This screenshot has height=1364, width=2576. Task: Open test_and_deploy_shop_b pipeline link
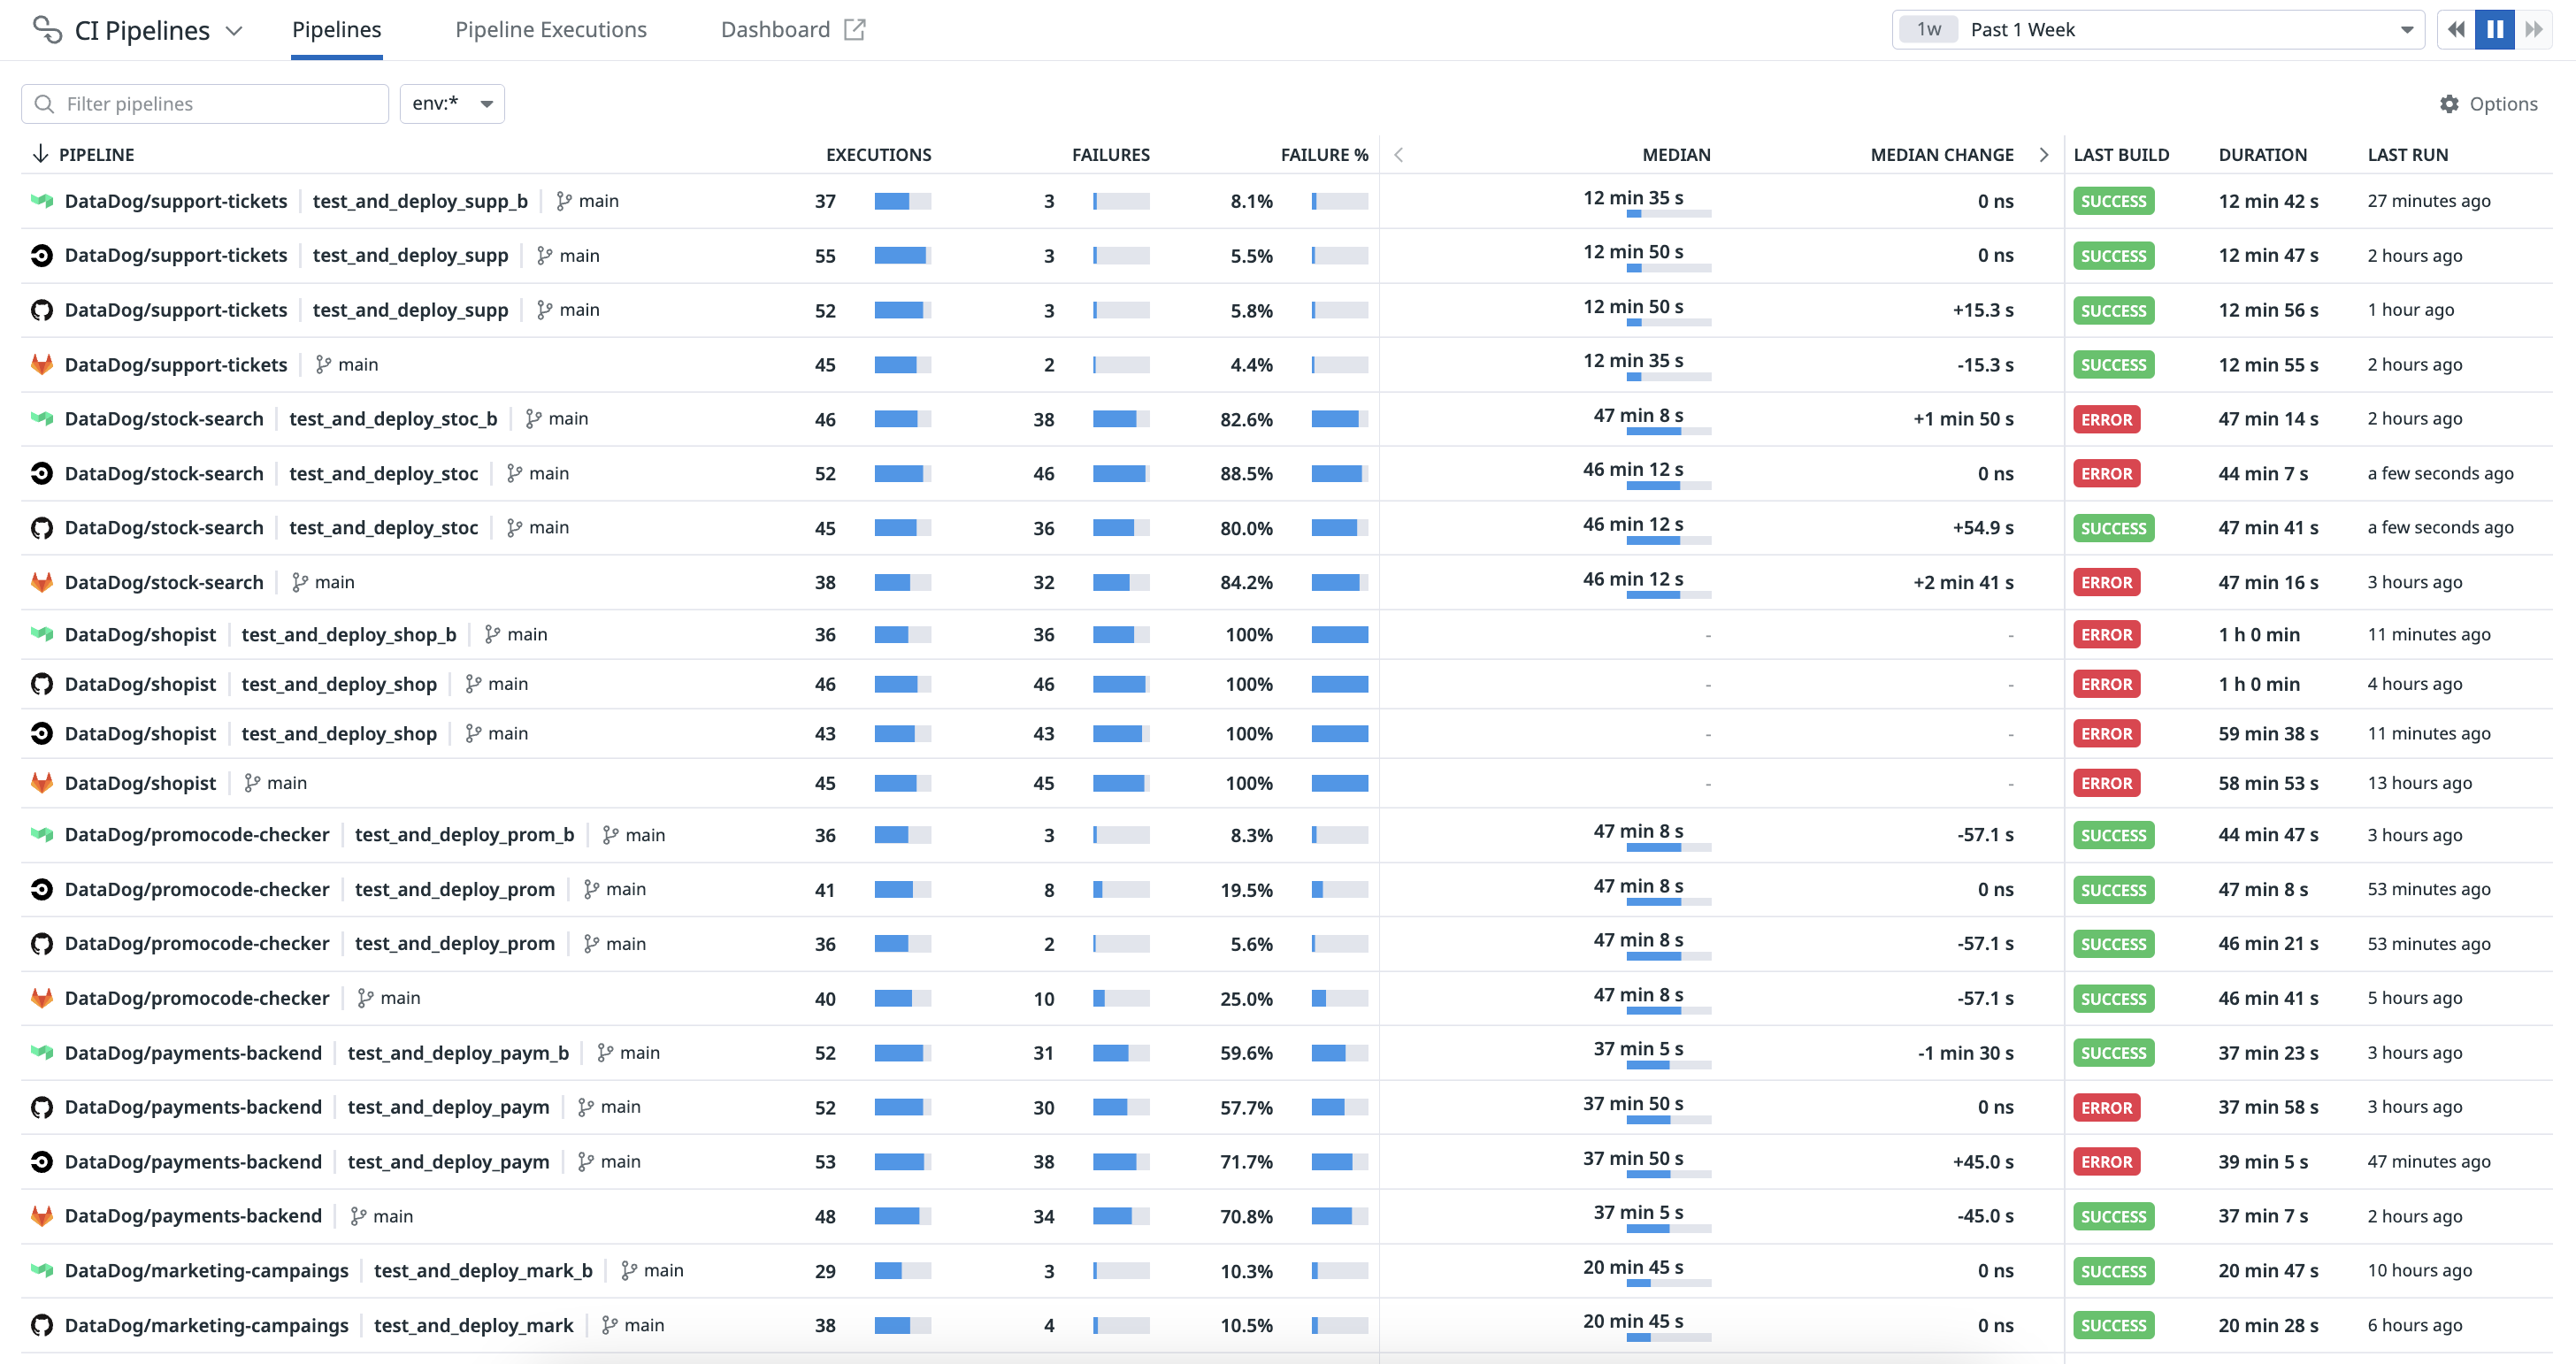point(349,635)
